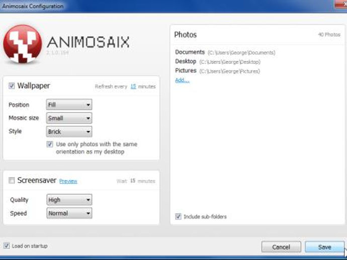Click the Save button
The image size is (347, 260).
point(324,247)
